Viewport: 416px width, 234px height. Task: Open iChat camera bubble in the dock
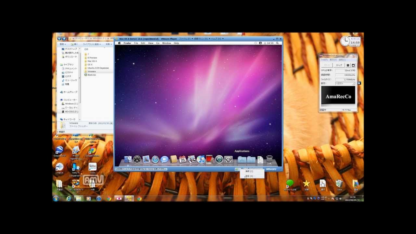(x=164, y=159)
